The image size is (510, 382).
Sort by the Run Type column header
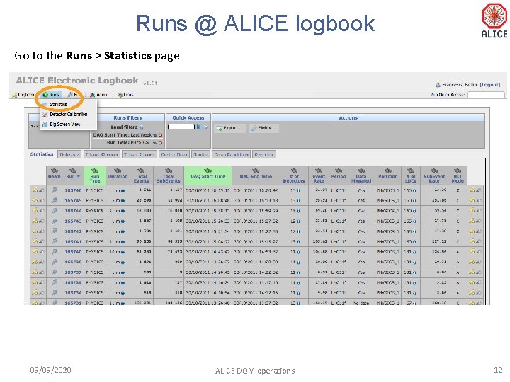(x=95, y=179)
